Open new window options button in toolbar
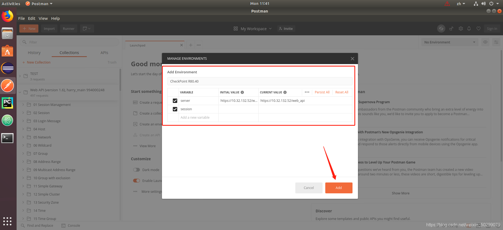Viewport: 503px width, 230px height. (x=87, y=29)
